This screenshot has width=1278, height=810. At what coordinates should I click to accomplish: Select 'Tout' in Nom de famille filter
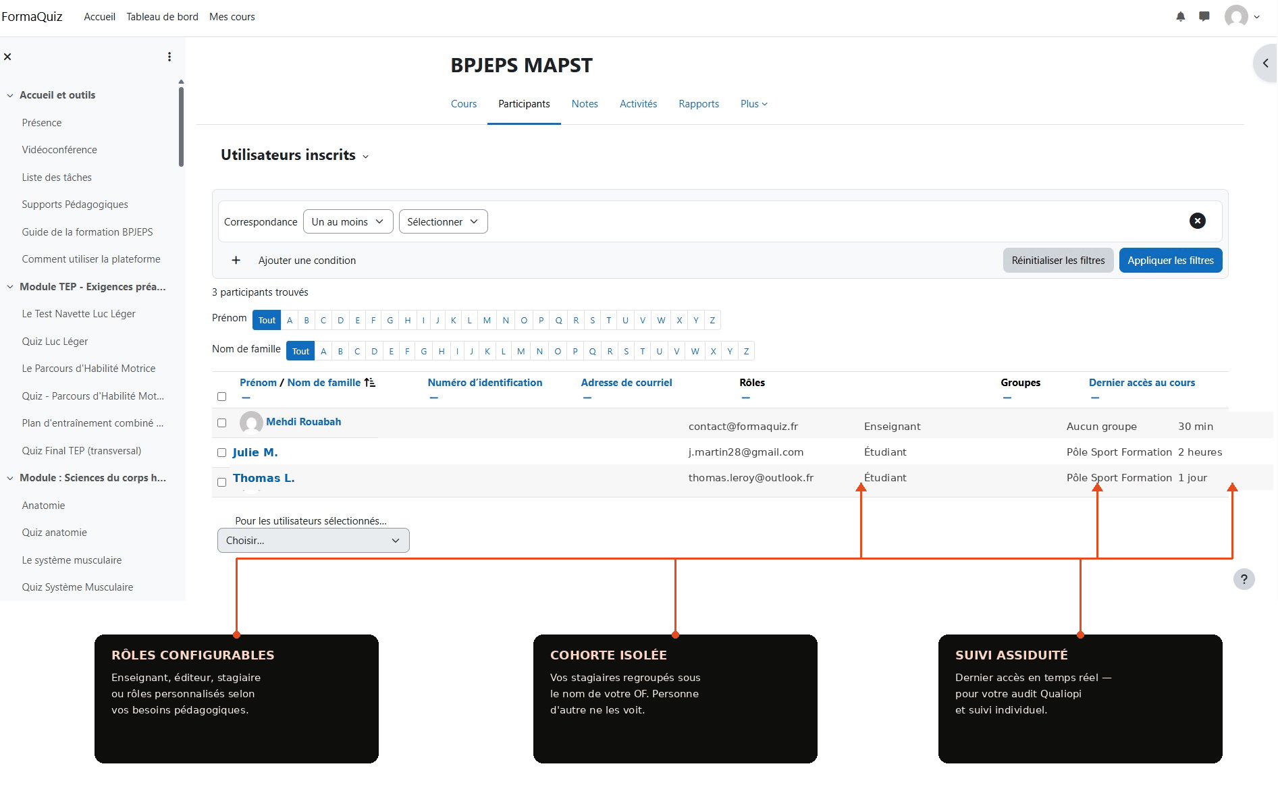(300, 351)
